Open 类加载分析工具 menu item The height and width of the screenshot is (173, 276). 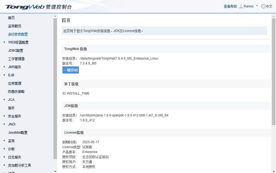[x=19, y=165]
